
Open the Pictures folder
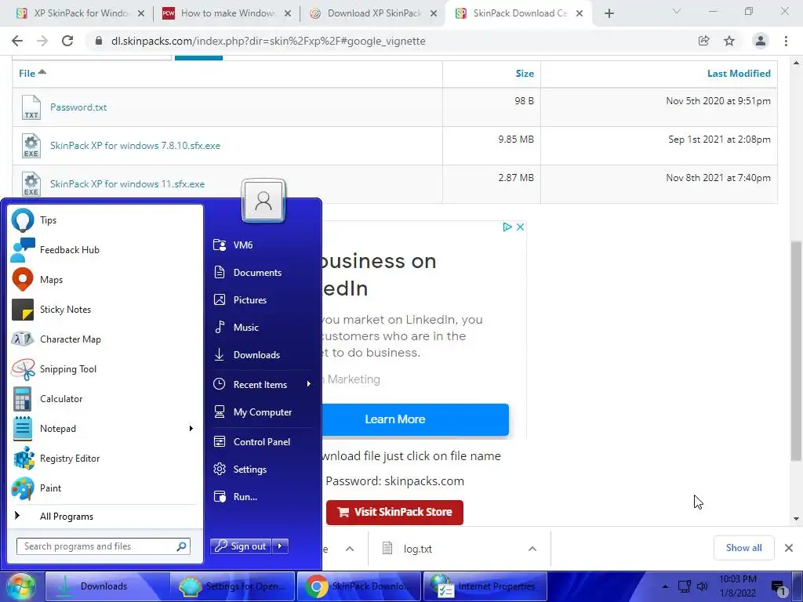coord(261,300)
